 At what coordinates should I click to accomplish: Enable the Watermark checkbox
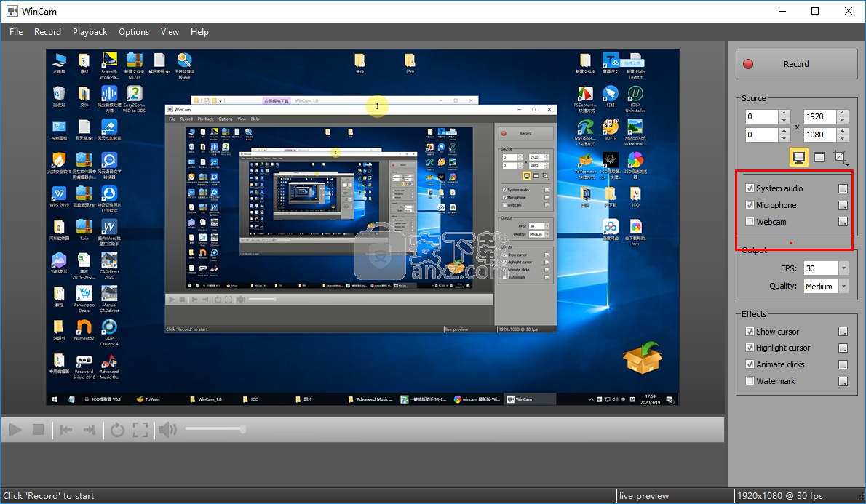tap(750, 381)
